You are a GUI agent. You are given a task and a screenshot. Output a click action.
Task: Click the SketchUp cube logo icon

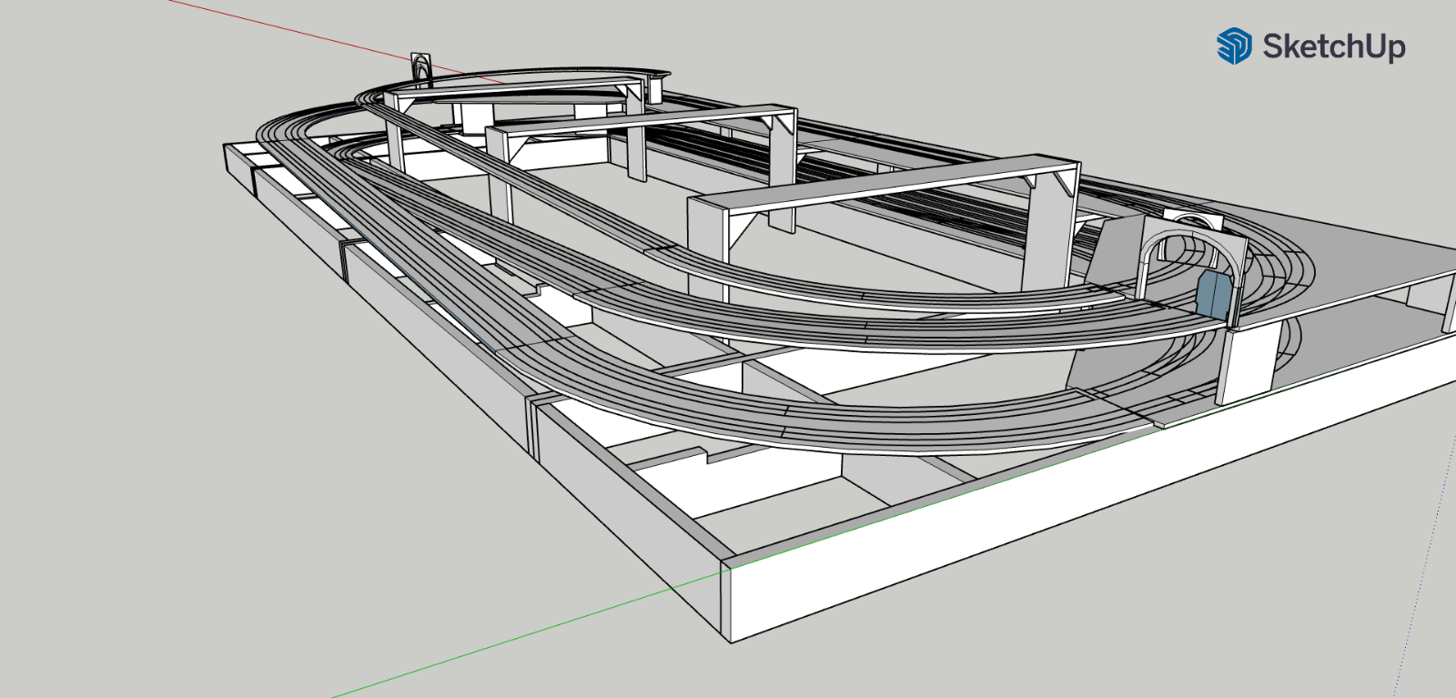[1234, 46]
